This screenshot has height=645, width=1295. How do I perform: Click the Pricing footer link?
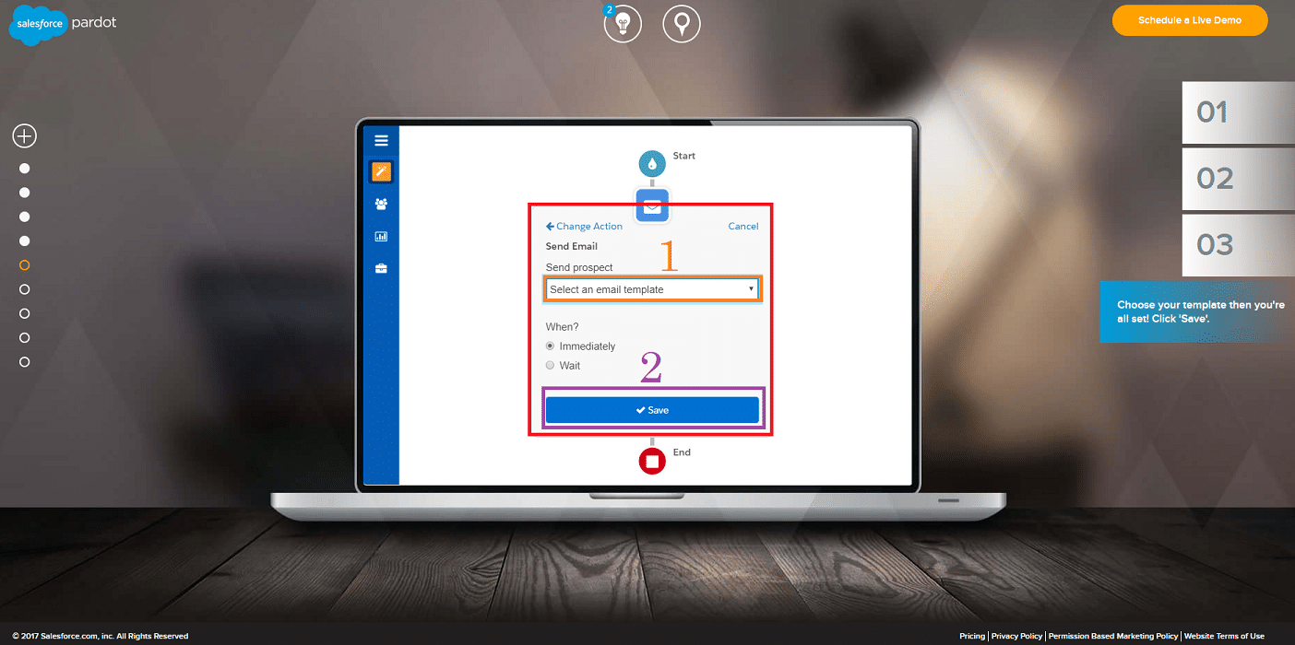pos(972,636)
